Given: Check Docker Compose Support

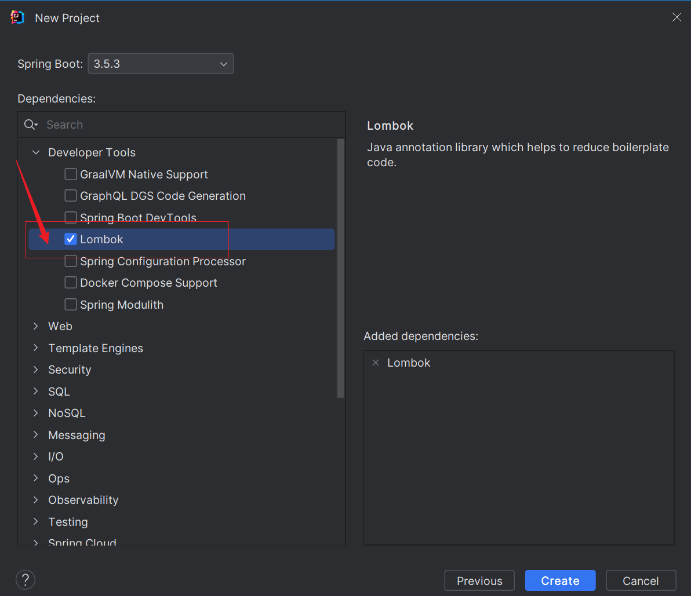Looking at the screenshot, I should point(70,282).
